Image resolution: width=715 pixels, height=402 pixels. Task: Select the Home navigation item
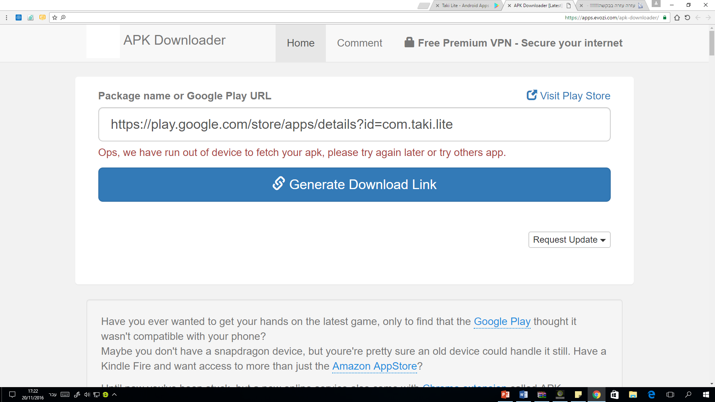(301, 43)
